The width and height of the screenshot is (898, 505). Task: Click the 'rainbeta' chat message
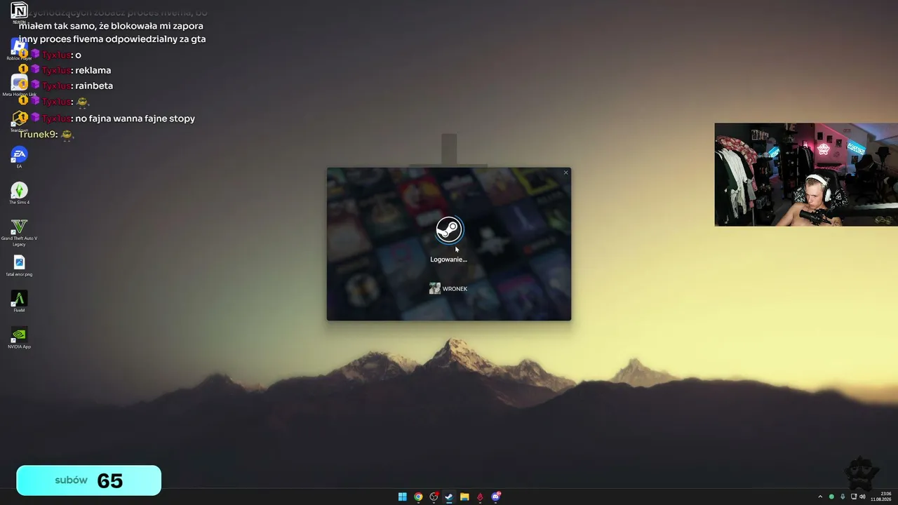pos(94,86)
